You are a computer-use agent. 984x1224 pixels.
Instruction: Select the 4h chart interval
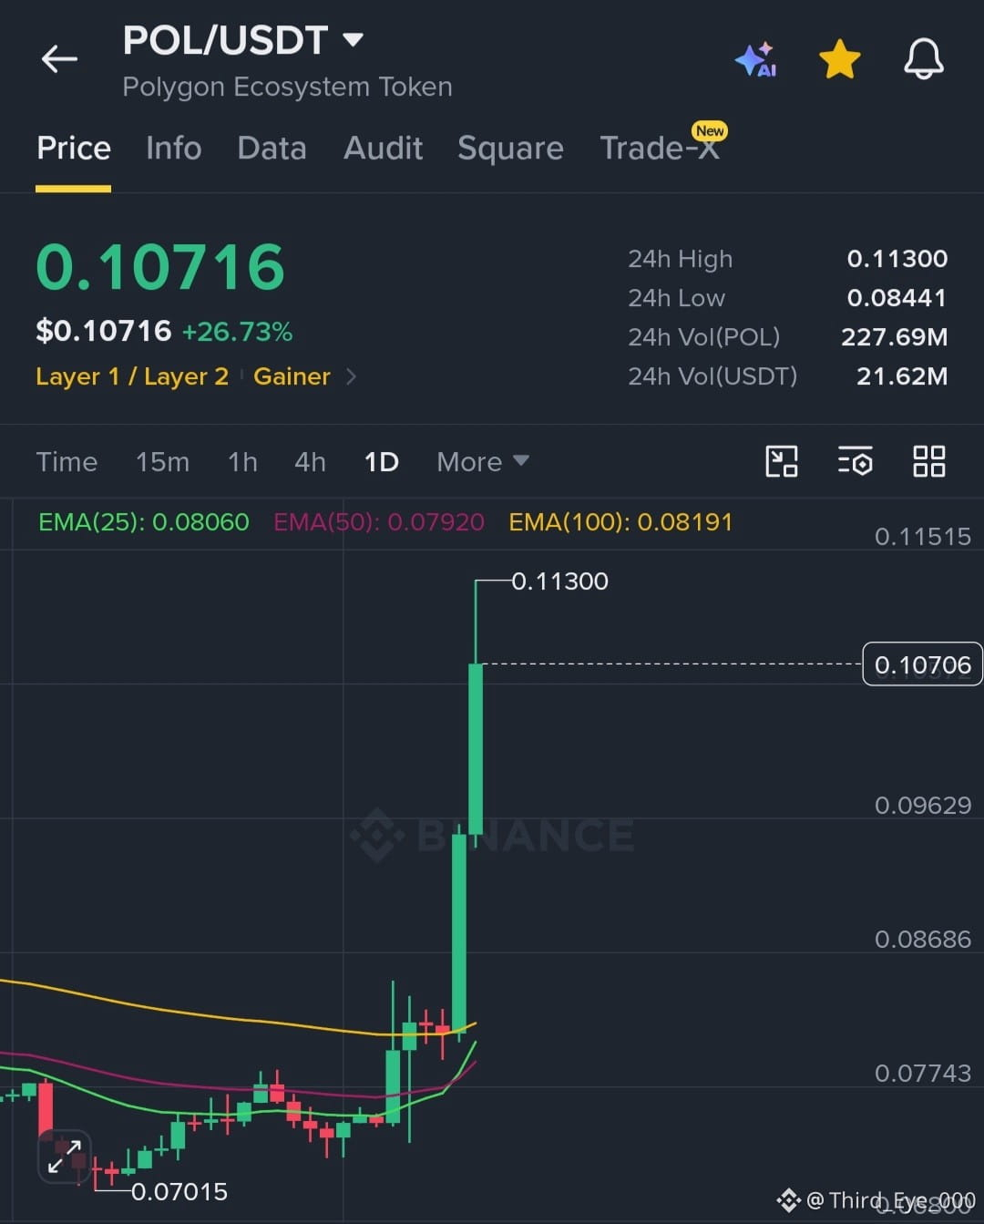tap(310, 462)
